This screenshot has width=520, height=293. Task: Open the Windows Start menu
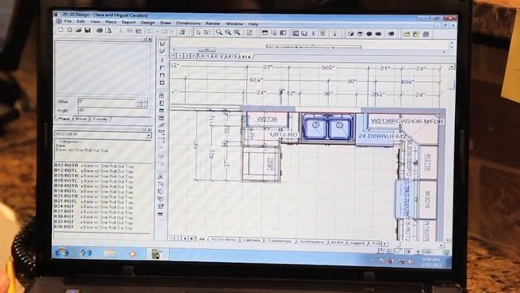point(62,252)
